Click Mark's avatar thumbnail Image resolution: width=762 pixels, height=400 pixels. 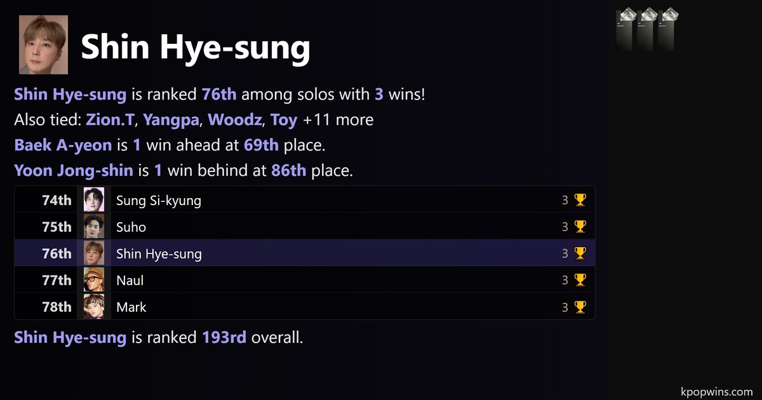click(94, 307)
